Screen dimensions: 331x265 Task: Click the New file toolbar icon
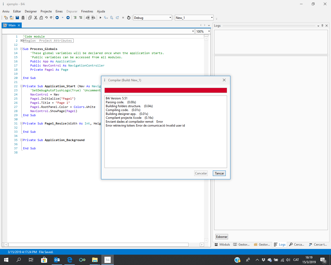pos(6,18)
